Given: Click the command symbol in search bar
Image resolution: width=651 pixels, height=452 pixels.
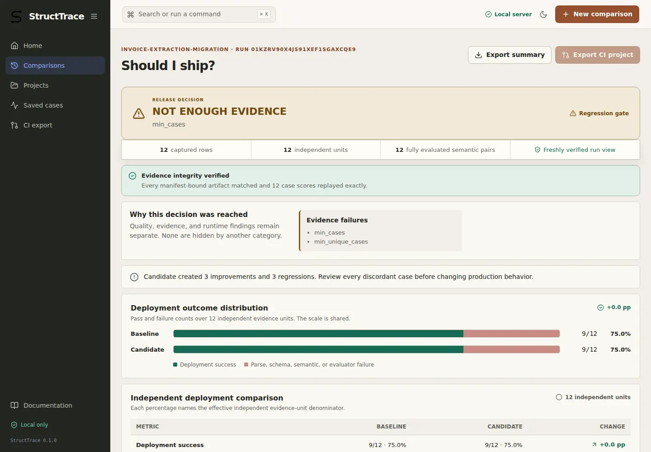Looking at the screenshot, I should pyautogui.click(x=131, y=14).
